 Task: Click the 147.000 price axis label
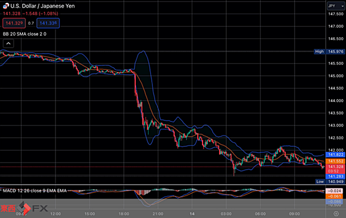tap(336, 26)
